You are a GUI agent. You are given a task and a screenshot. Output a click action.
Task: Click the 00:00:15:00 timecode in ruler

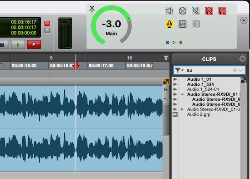24,65
